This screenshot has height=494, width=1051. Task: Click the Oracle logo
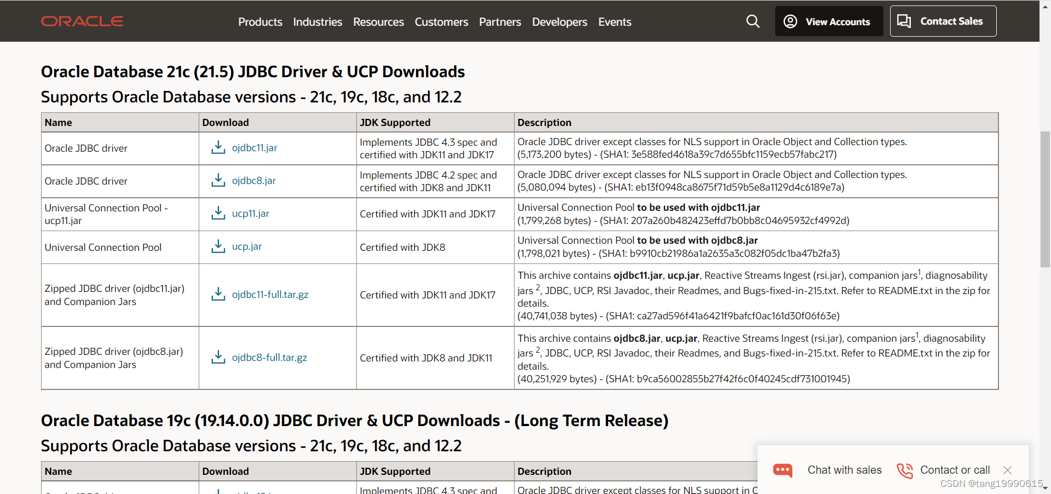coord(82,21)
